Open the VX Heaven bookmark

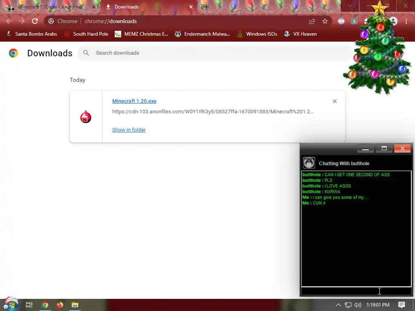click(x=300, y=34)
